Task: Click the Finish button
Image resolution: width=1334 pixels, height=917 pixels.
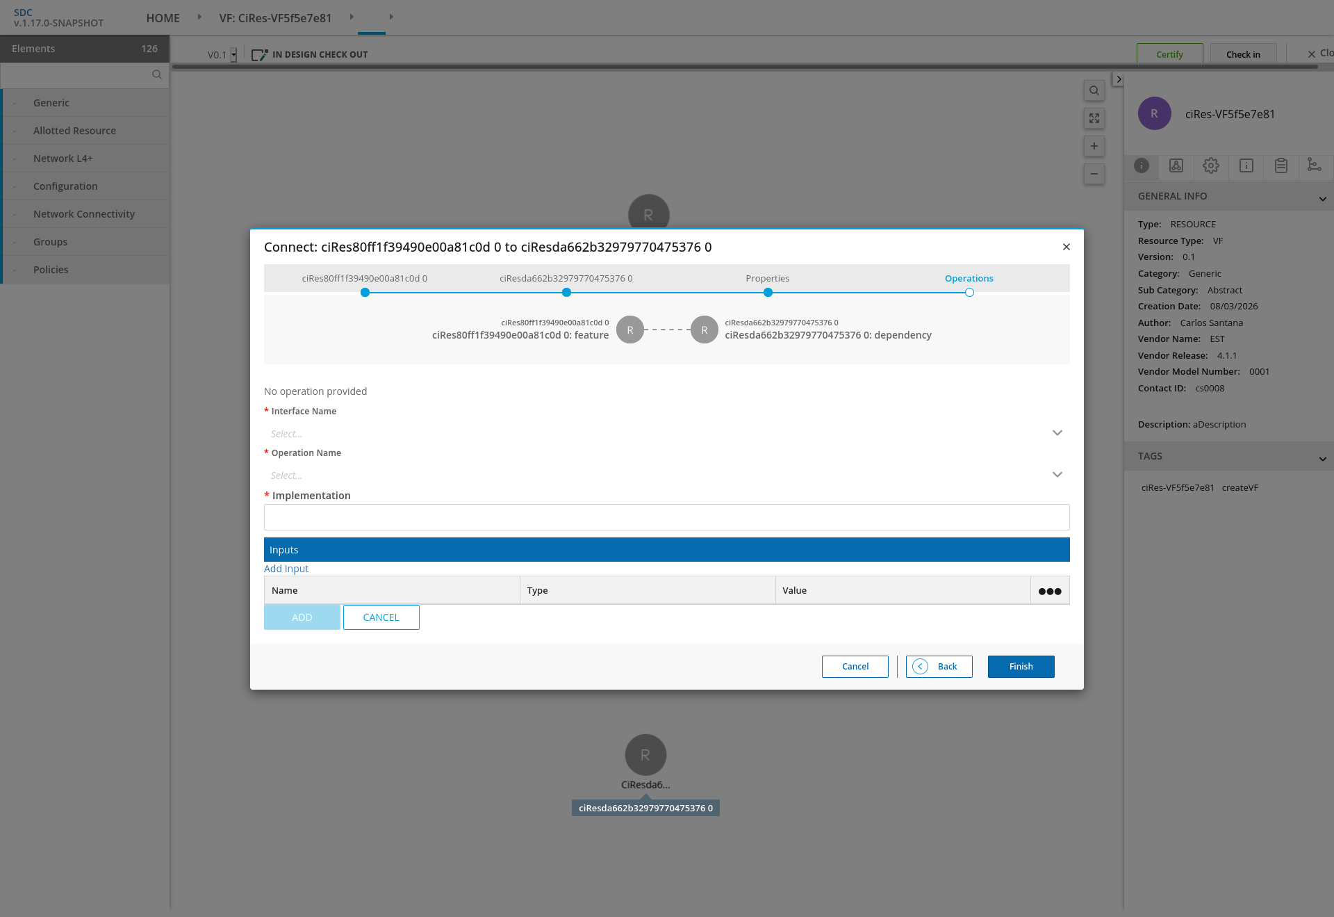Action: coord(1021,666)
